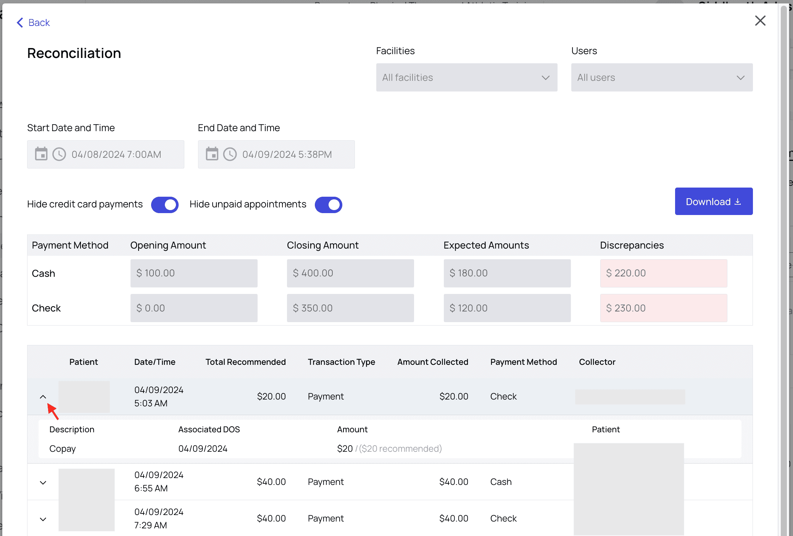Toggle Hide credit card payments switch
Image resolution: width=793 pixels, height=536 pixels.
coord(165,205)
